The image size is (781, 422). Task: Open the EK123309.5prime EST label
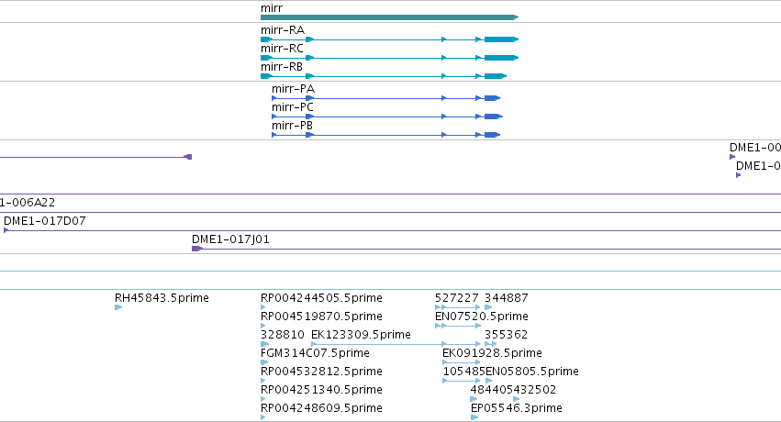(x=361, y=335)
